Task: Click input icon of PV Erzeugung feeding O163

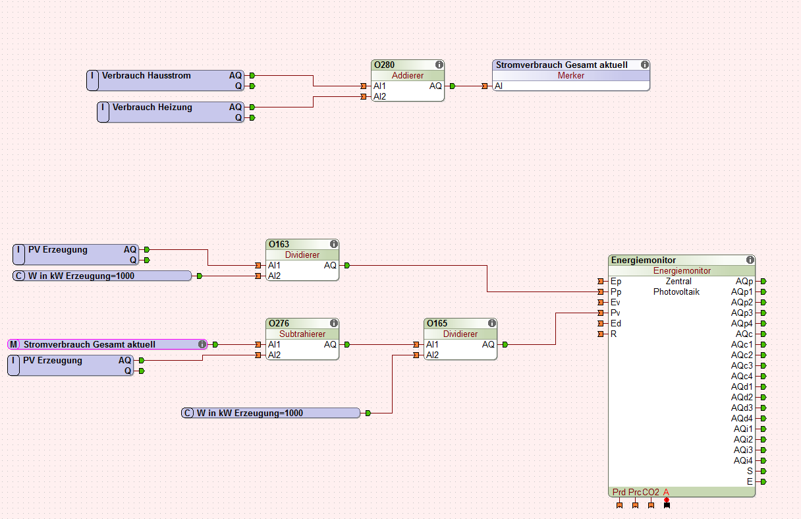Action: pyautogui.click(x=19, y=255)
